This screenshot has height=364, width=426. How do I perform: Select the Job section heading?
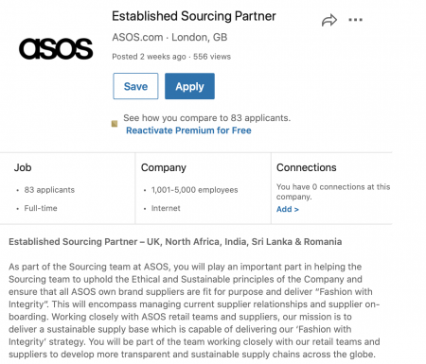[23, 167]
